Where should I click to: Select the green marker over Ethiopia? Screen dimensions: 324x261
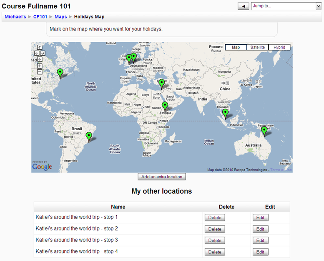165,106
